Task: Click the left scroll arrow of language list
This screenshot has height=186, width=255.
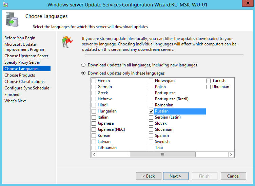Action: coord(94,154)
